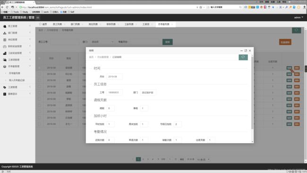Click the 工资管理 sidebar tag icon
Viewport: 307px width, 173px height.
tap(5, 87)
